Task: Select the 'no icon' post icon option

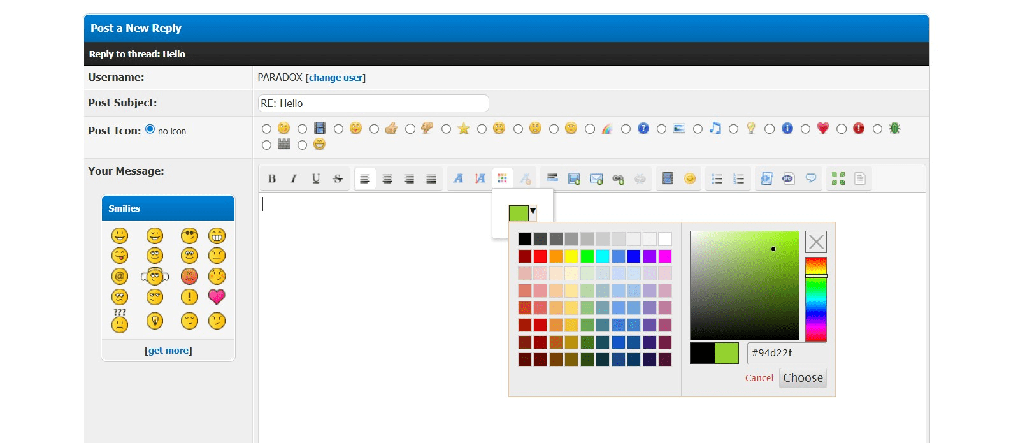Action: coord(150,129)
